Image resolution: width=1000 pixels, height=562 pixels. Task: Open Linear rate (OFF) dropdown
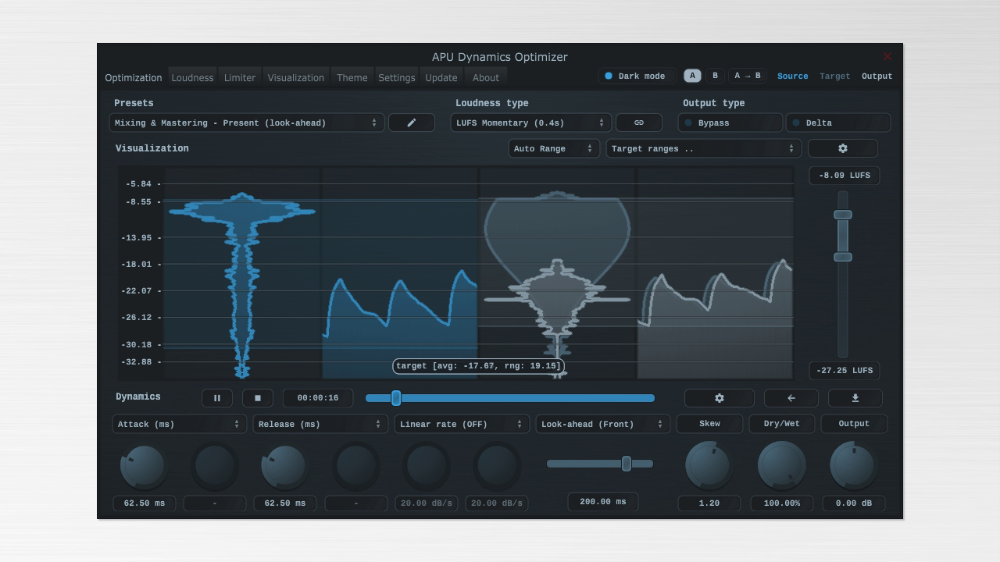[x=462, y=424]
